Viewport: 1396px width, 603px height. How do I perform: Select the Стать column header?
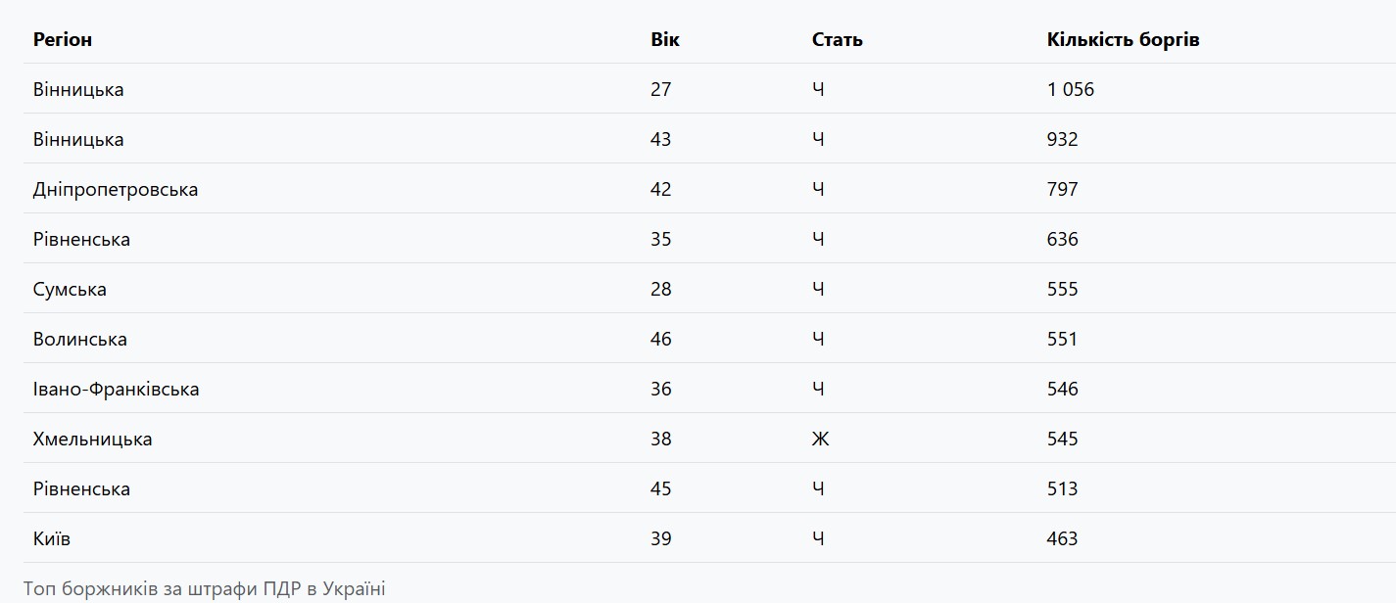coord(837,40)
